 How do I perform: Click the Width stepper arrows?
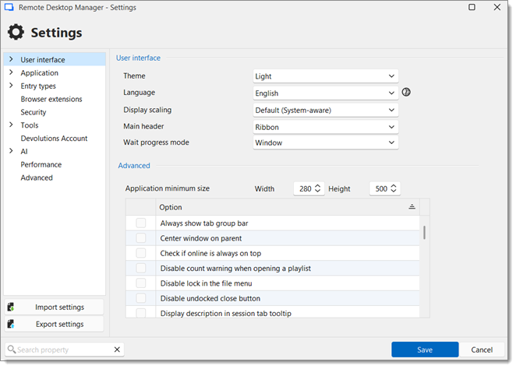317,188
